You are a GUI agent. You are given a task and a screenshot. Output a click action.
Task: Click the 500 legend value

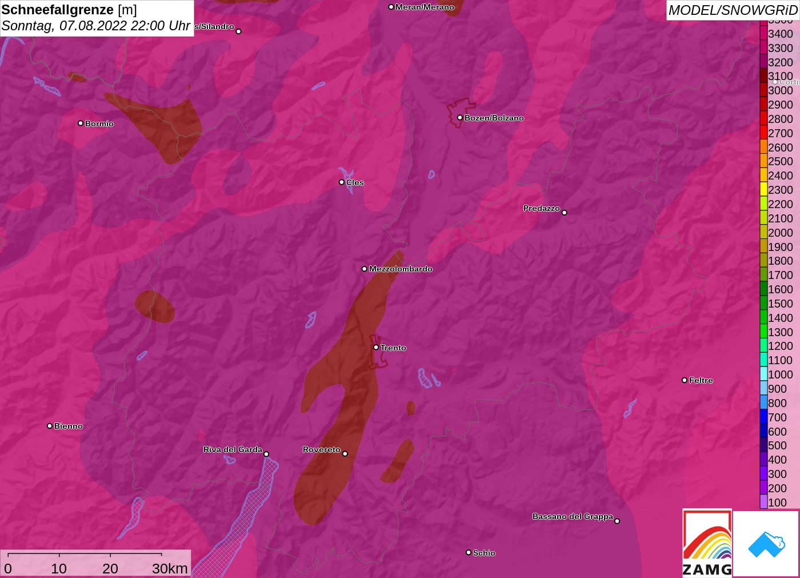778,445
